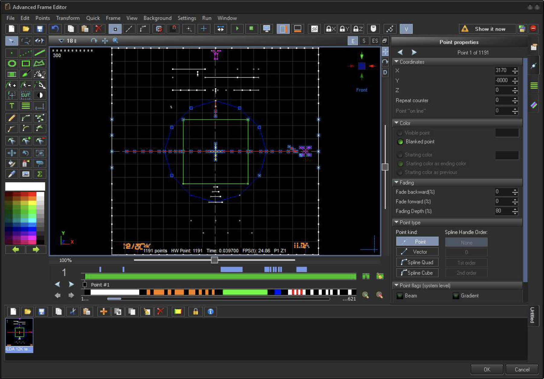
Task: Click the yellow left arrow under the palette
Action: tap(16, 250)
